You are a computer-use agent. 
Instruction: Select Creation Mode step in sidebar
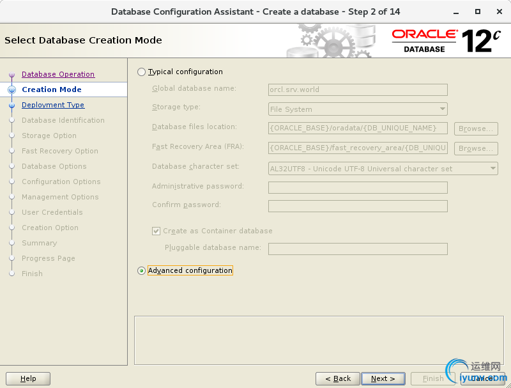pyautogui.click(x=52, y=89)
